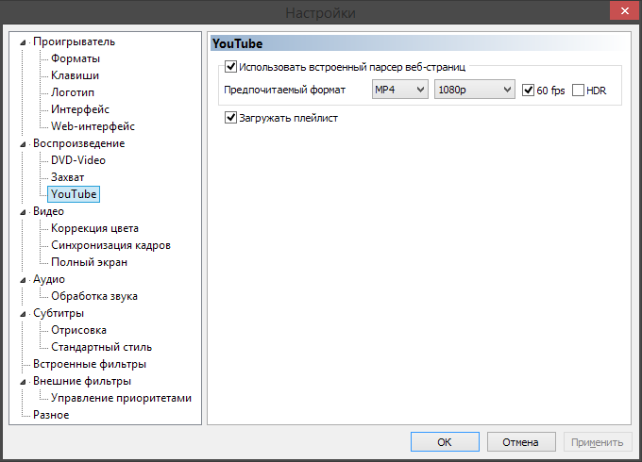Image resolution: width=642 pixels, height=462 pixels.
Task: Collapse the Субтитры tree node
Action: point(22,313)
